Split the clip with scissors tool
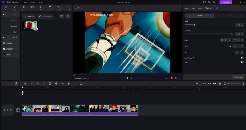The image size is (246, 130). [26, 83]
